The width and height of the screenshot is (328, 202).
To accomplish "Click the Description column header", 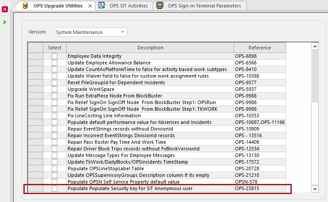I will tap(150, 48).
